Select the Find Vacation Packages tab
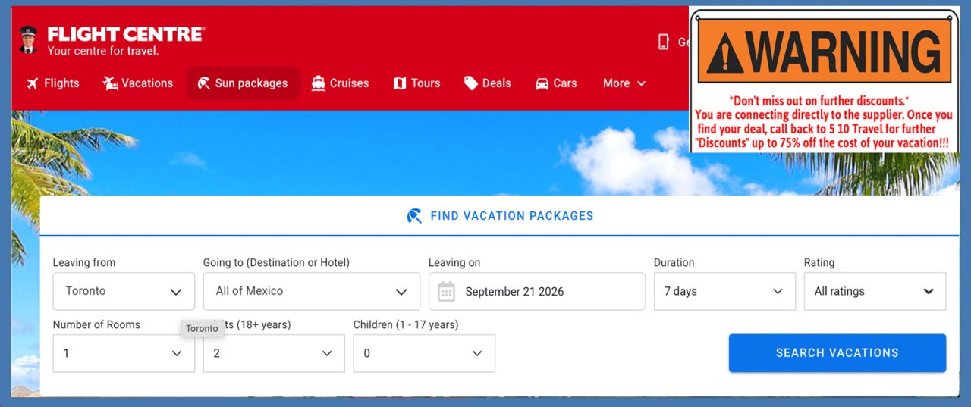Image resolution: width=971 pixels, height=407 pixels. pos(500,216)
